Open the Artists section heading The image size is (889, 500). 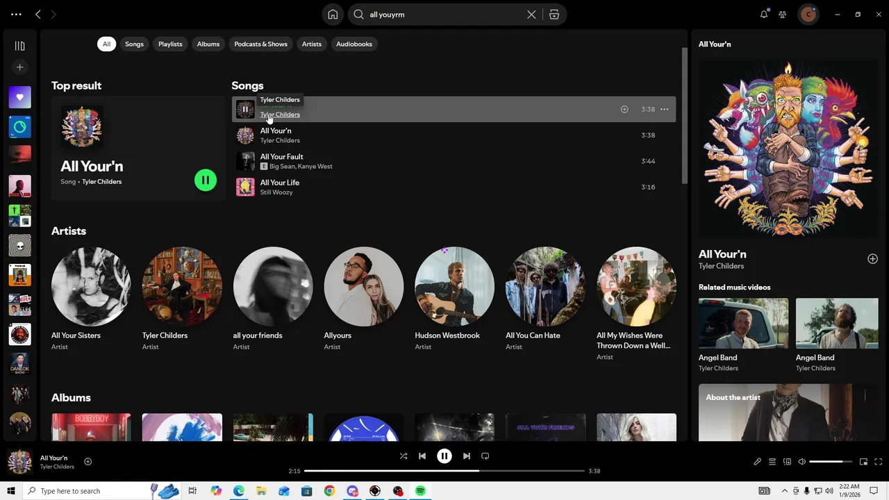[69, 231]
